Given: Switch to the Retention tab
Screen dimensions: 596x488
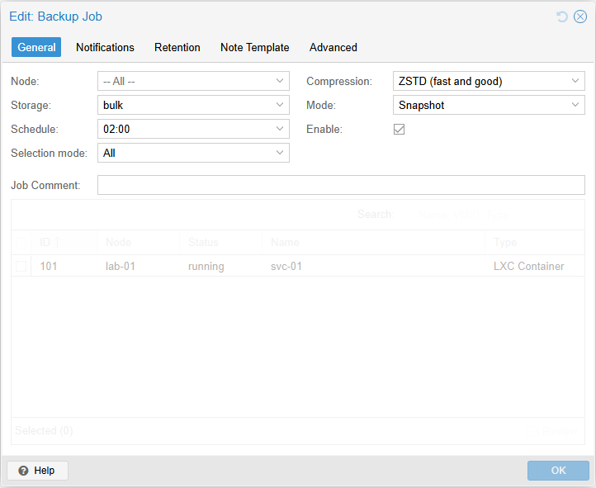Looking at the screenshot, I should [x=177, y=47].
